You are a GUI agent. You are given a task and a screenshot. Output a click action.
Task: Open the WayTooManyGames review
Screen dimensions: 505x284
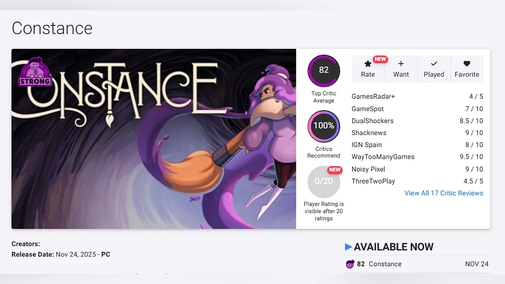417,157
